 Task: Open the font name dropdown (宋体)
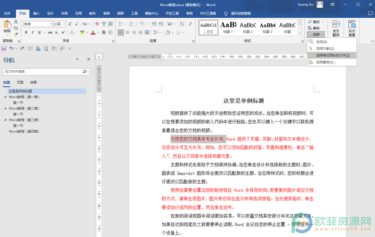51,24
